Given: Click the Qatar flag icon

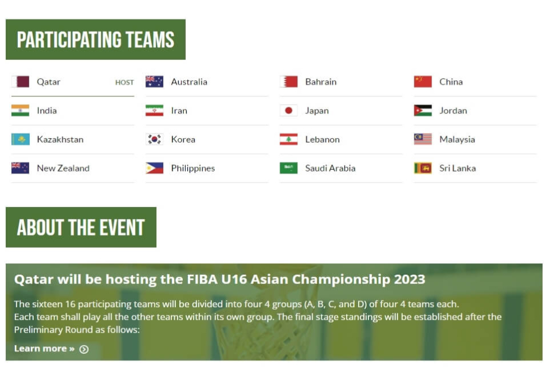Looking at the screenshot, I should click(x=21, y=81).
